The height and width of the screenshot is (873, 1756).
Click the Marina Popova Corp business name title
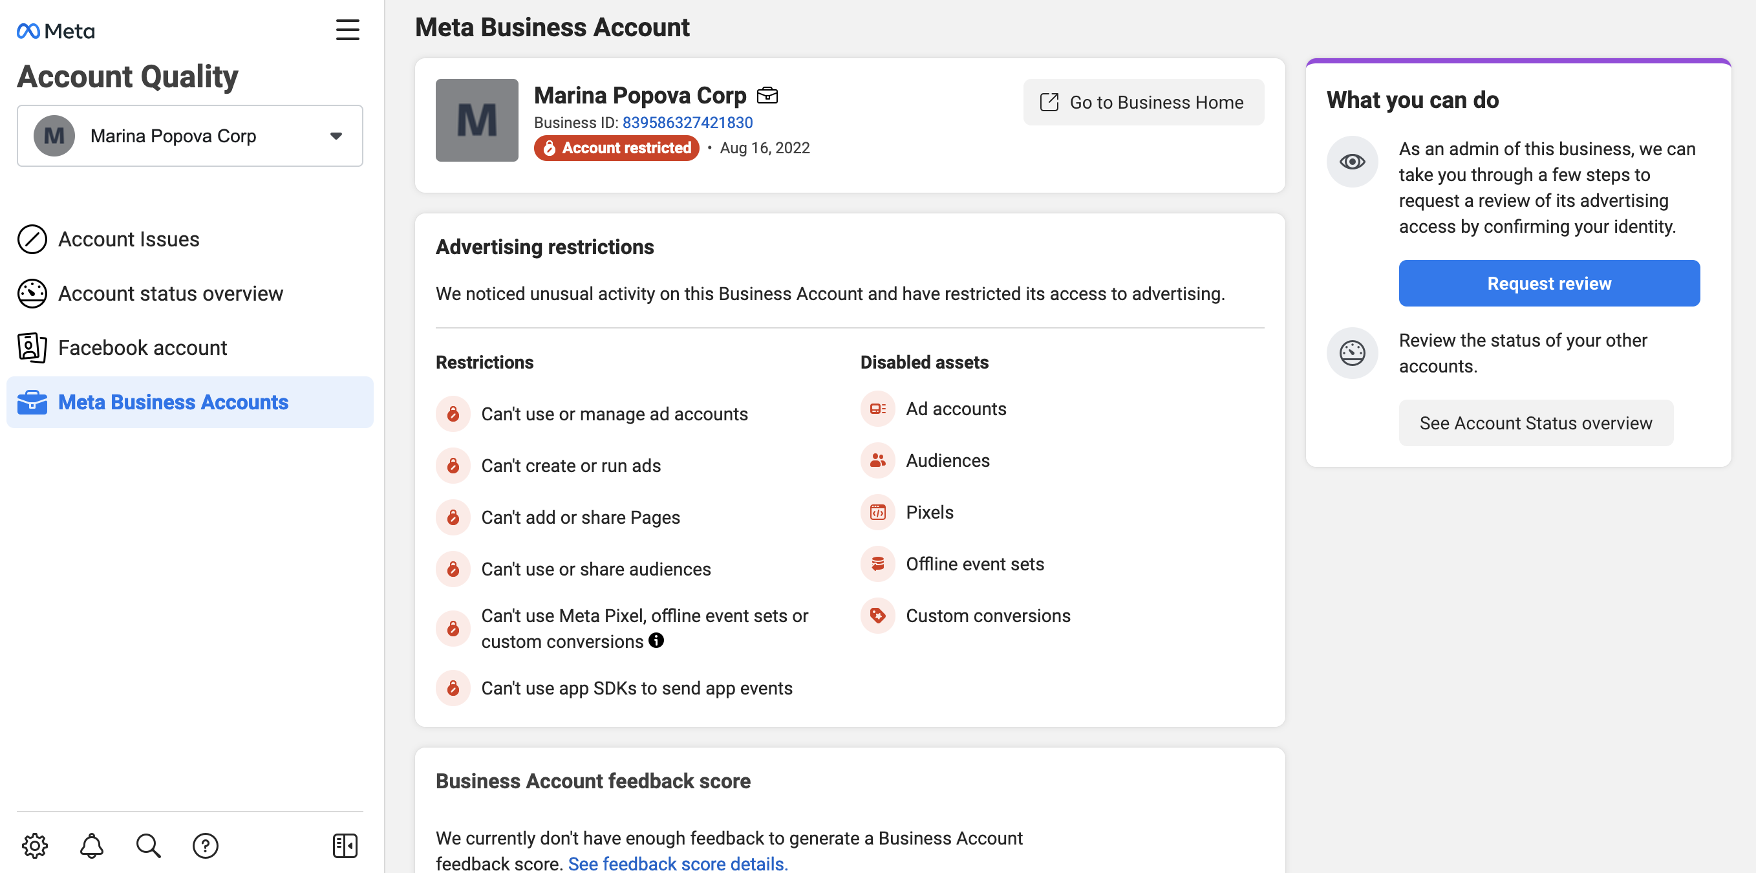coord(641,96)
